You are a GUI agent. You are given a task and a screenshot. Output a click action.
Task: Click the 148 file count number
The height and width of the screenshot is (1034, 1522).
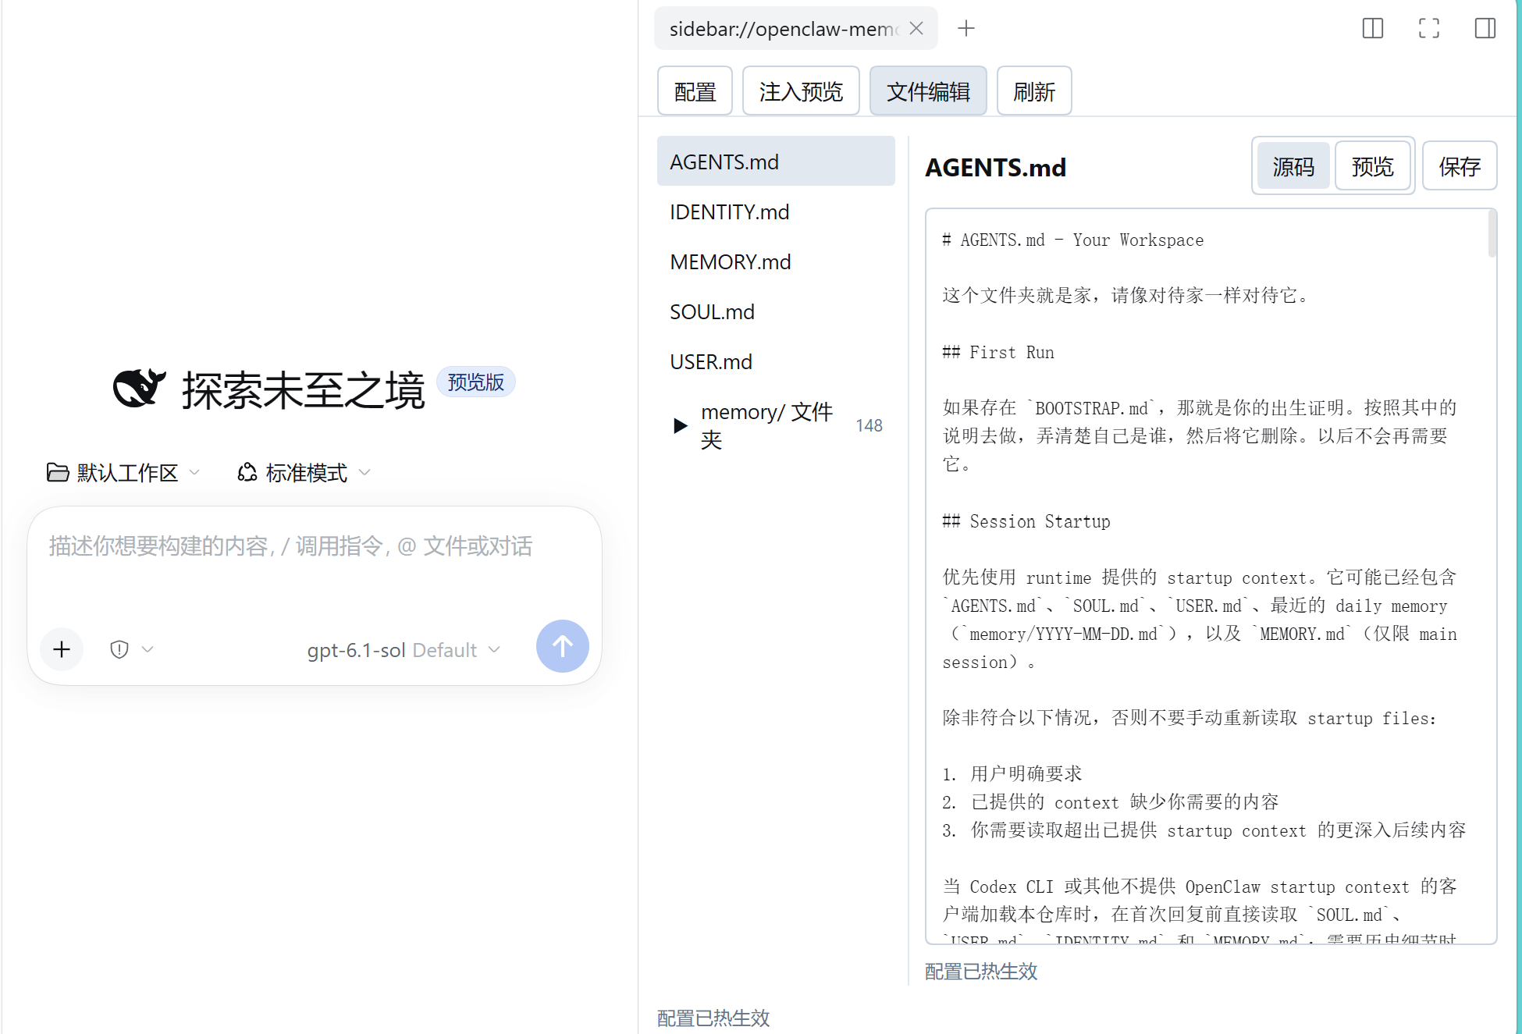tap(869, 425)
